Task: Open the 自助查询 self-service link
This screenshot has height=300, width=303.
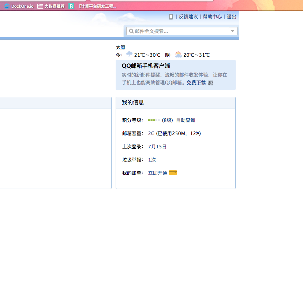Action: 186,120
